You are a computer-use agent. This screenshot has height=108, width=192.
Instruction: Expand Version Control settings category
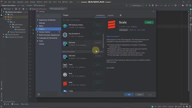tap(37, 32)
